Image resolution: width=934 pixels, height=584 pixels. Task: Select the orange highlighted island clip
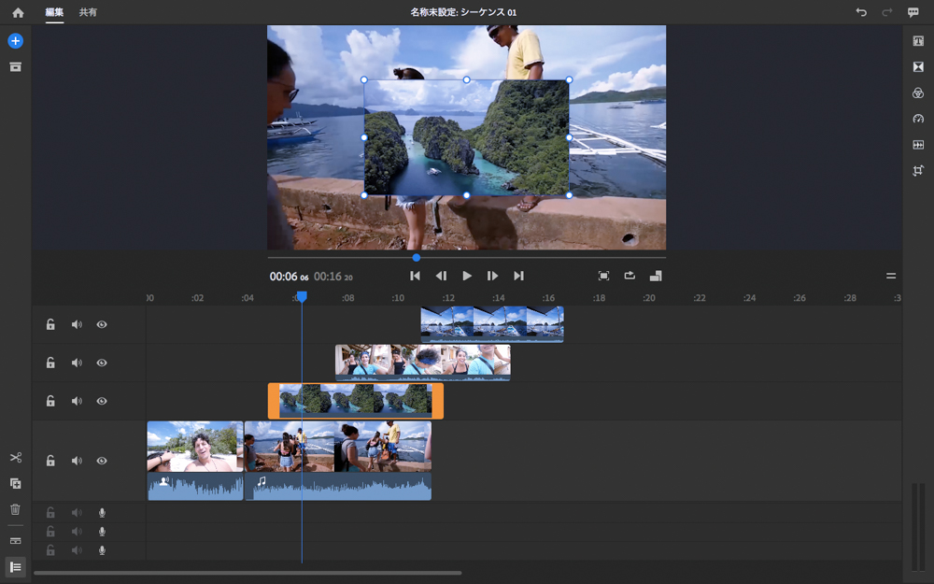[x=356, y=401]
